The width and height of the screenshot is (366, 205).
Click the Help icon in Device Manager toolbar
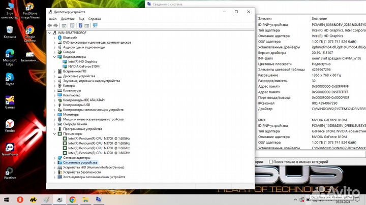tap(80, 25)
